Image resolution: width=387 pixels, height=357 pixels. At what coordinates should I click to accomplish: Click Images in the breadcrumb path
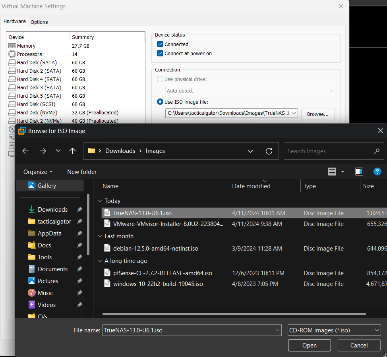click(155, 151)
